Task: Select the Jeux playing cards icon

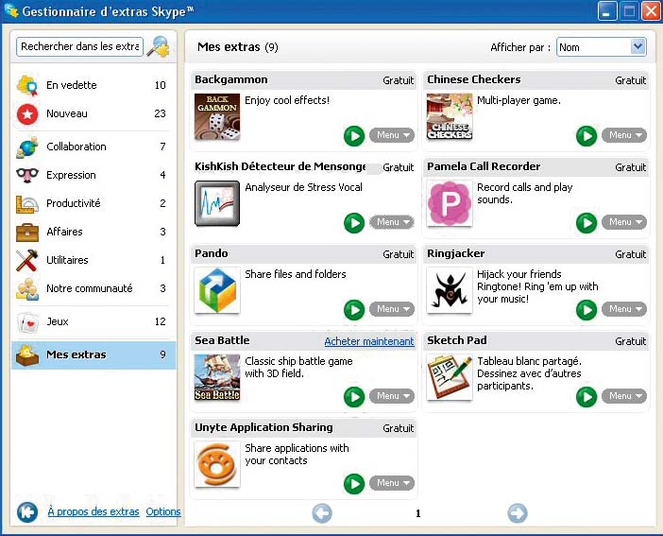Action: [27, 321]
